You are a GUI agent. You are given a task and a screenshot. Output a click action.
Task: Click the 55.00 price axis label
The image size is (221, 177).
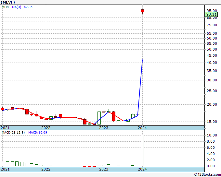pyautogui.click(x=212, y=43)
